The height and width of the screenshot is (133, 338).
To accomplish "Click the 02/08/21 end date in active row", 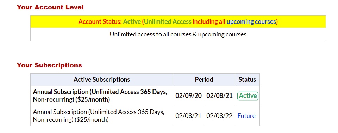I will click(x=219, y=96).
